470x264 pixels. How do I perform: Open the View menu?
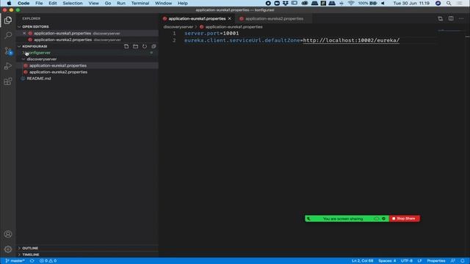tap(93, 3)
